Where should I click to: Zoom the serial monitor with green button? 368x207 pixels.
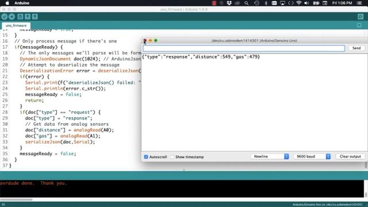pos(156,41)
